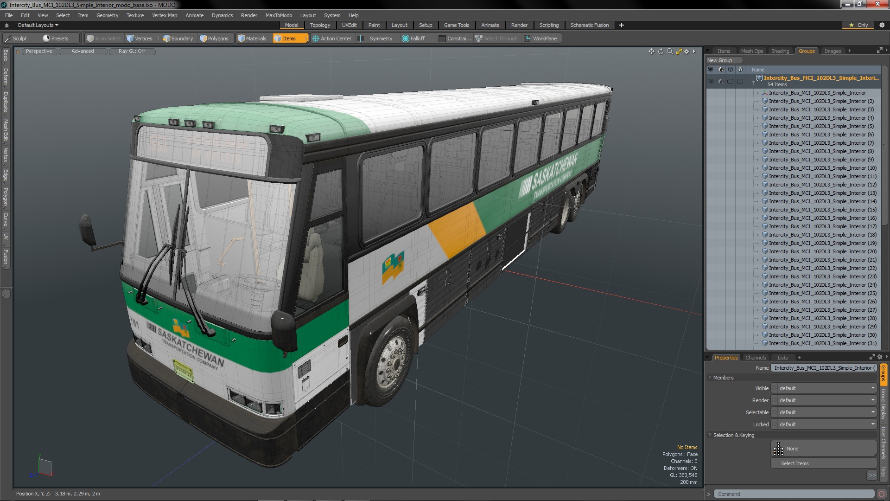Open the MaxToModo menu
This screenshot has width=890, height=501.
[279, 15]
